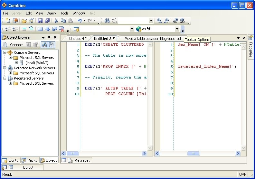Screen dimensions: 255x179
Task: Toggle auto-hide pin on Object Browser
Action: point(49,38)
